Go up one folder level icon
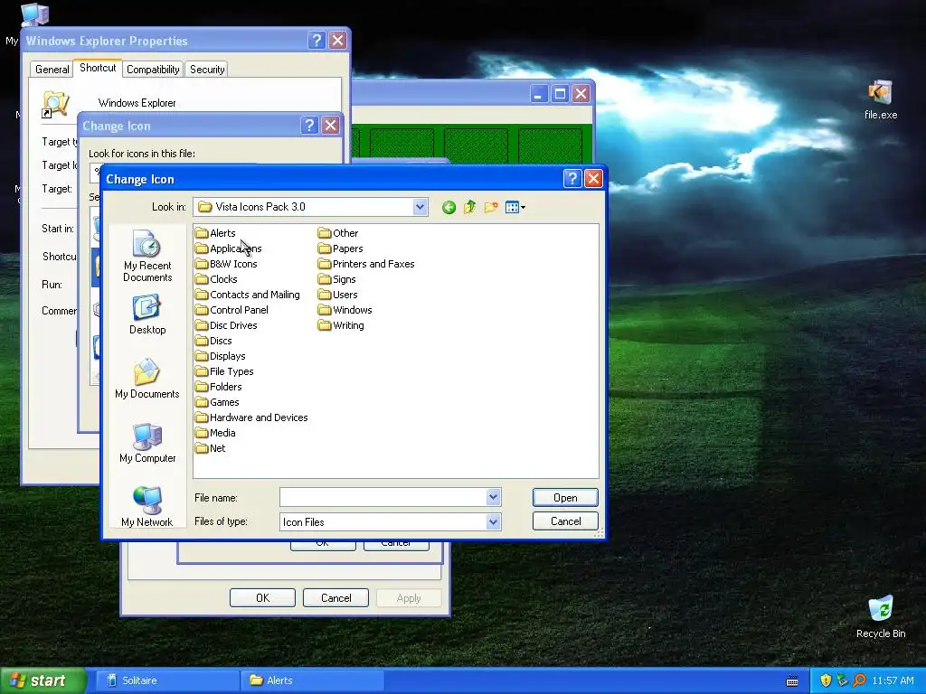This screenshot has height=694, width=926. pyautogui.click(x=469, y=207)
